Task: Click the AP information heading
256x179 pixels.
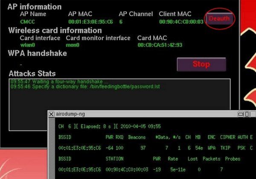Action: (35, 7)
